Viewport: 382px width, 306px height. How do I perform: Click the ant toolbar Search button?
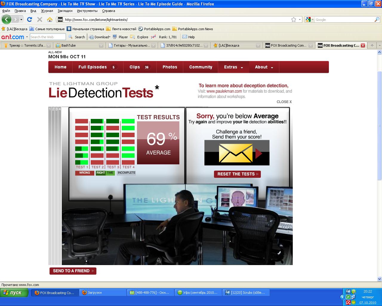point(77,37)
